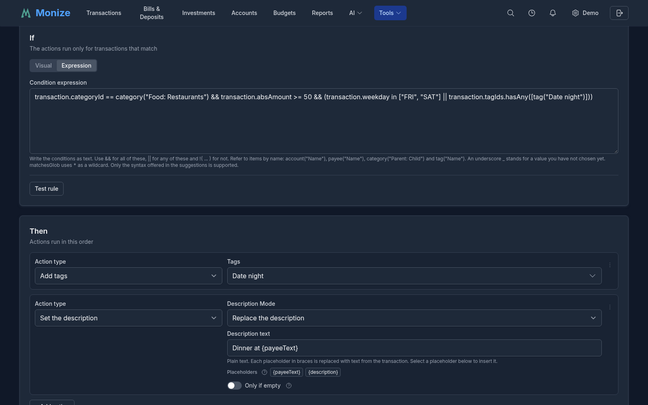The width and height of the screenshot is (648, 405).
Task: Click the Test rule button
Action: [47, 189]
